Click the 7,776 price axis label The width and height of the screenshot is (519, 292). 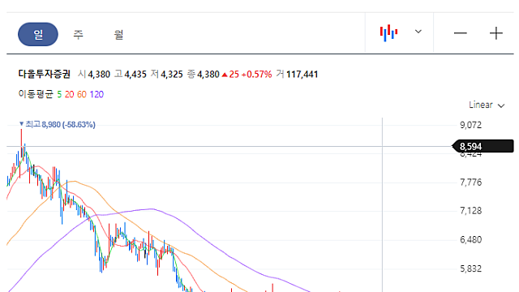point(470,182)
